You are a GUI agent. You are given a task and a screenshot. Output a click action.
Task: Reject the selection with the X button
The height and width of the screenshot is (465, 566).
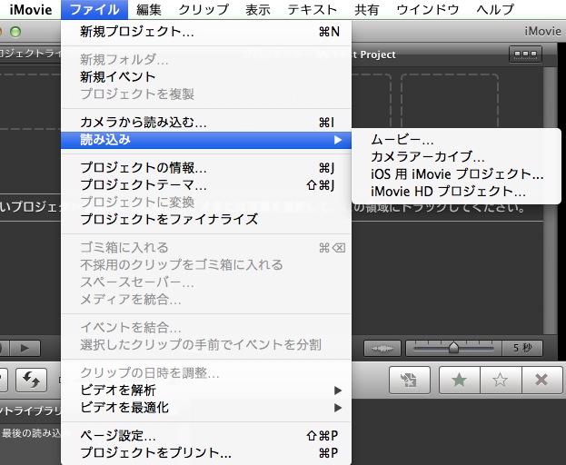click(x=541, y=380)
